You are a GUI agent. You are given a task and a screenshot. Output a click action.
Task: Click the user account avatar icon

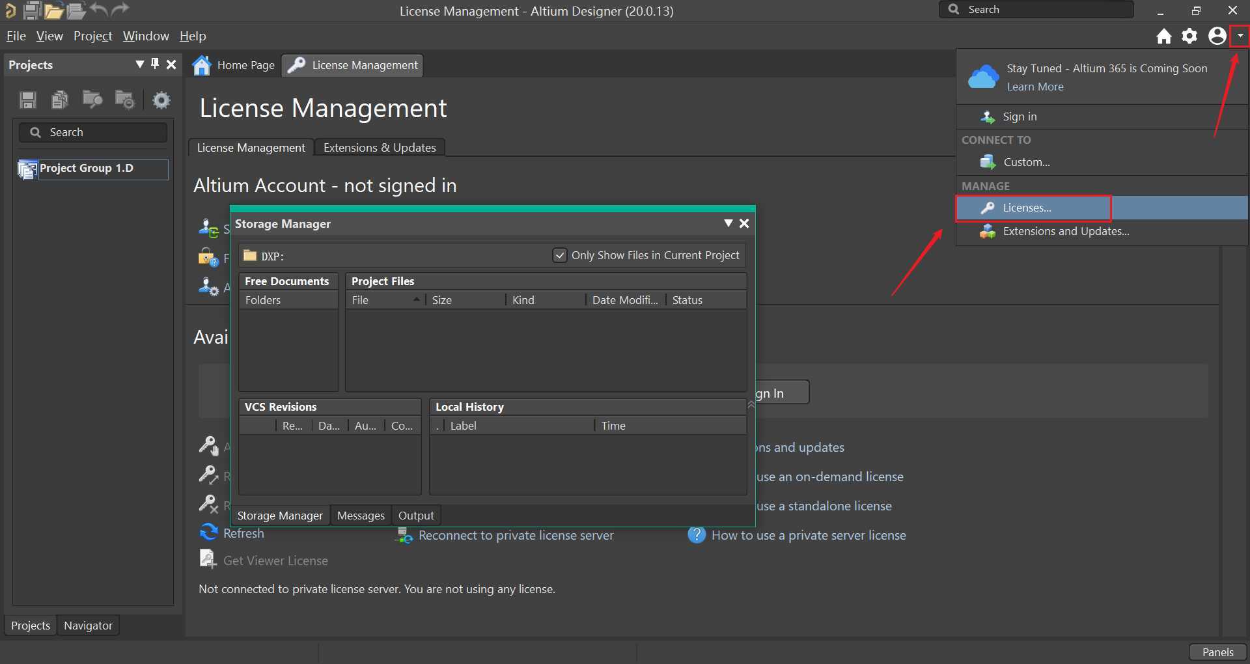1217,36
